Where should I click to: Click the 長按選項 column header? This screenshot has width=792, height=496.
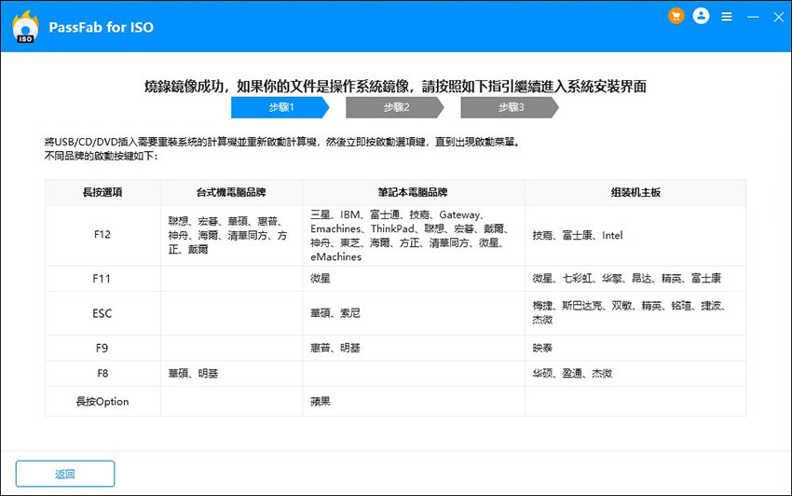[x=102, y=193]
